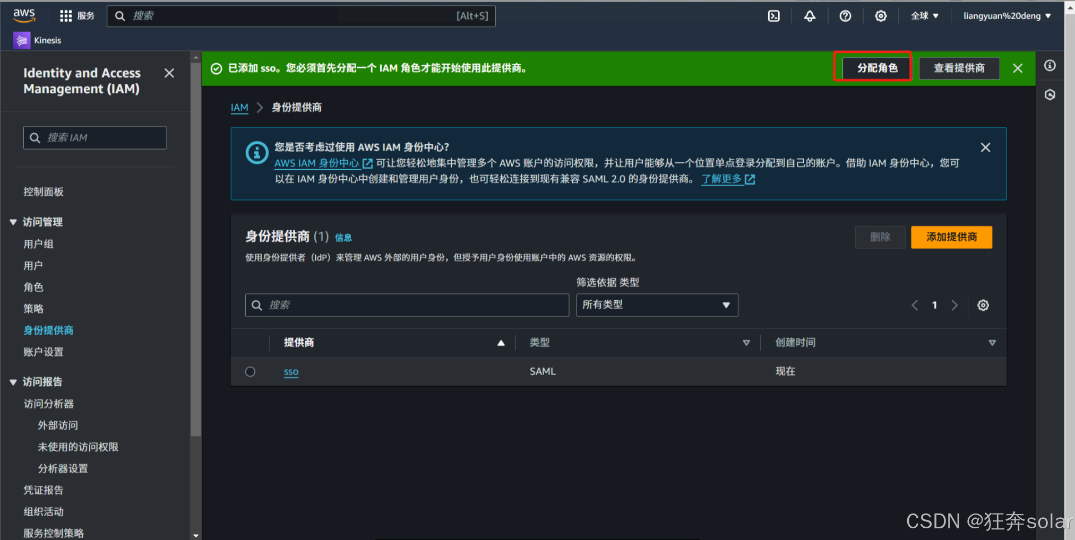Click the providers table 搜索 field
The width and height of the screenshot is (1075, 540).
[407, 306]
